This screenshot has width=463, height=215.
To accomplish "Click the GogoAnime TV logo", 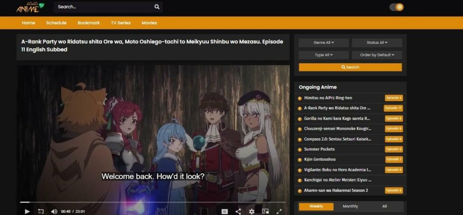I will tap(30, 7).
